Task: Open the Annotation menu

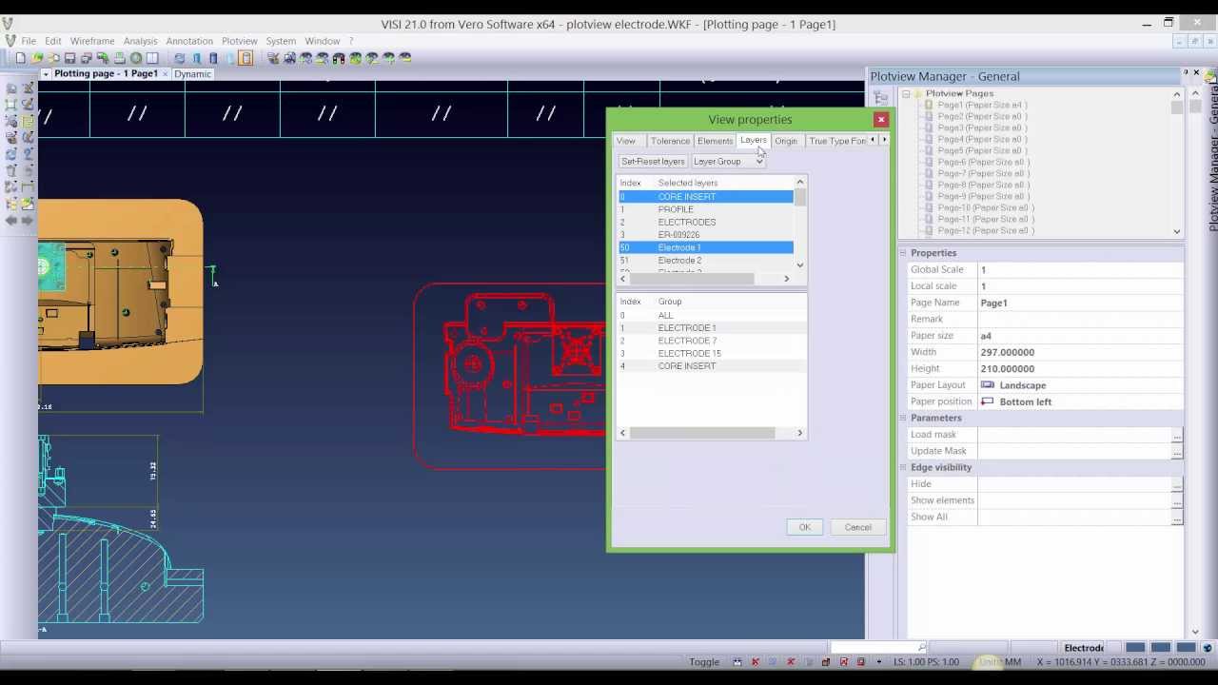Action: [189, 41]
